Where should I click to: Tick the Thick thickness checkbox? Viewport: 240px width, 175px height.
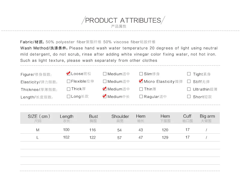[x=68, y=89]
